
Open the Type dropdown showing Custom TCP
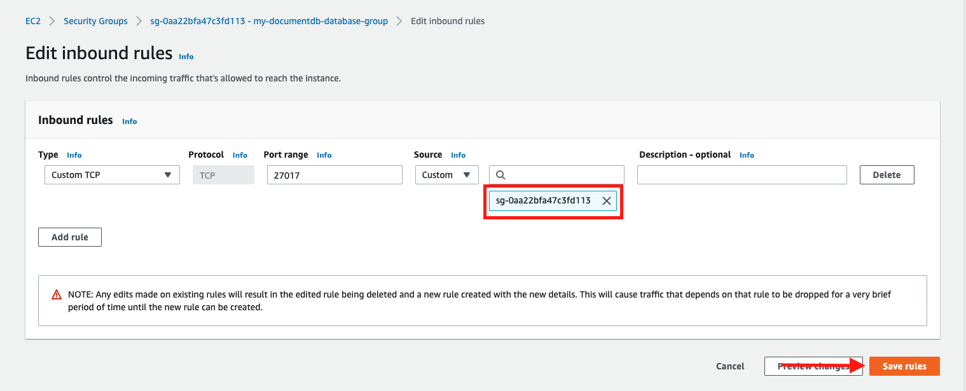coord(111,174)
